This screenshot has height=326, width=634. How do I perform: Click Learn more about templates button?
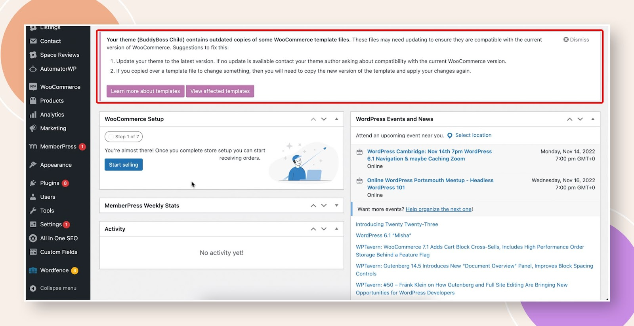tap(145, 91)
